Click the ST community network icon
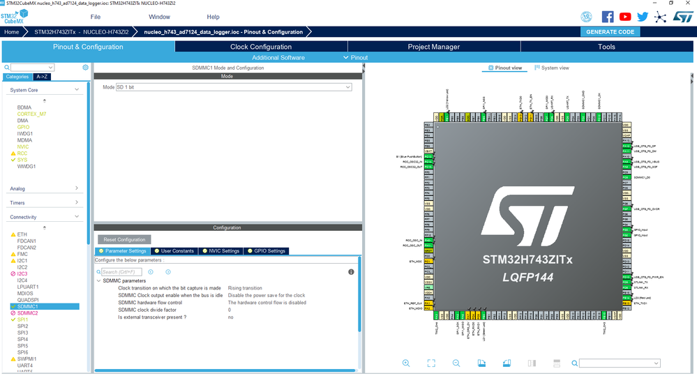The height and width of the screenshot is (376, 697). coord(660,17)
